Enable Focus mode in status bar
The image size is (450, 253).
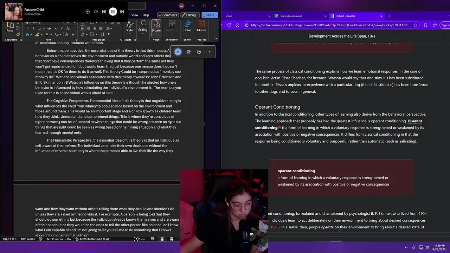140,239
